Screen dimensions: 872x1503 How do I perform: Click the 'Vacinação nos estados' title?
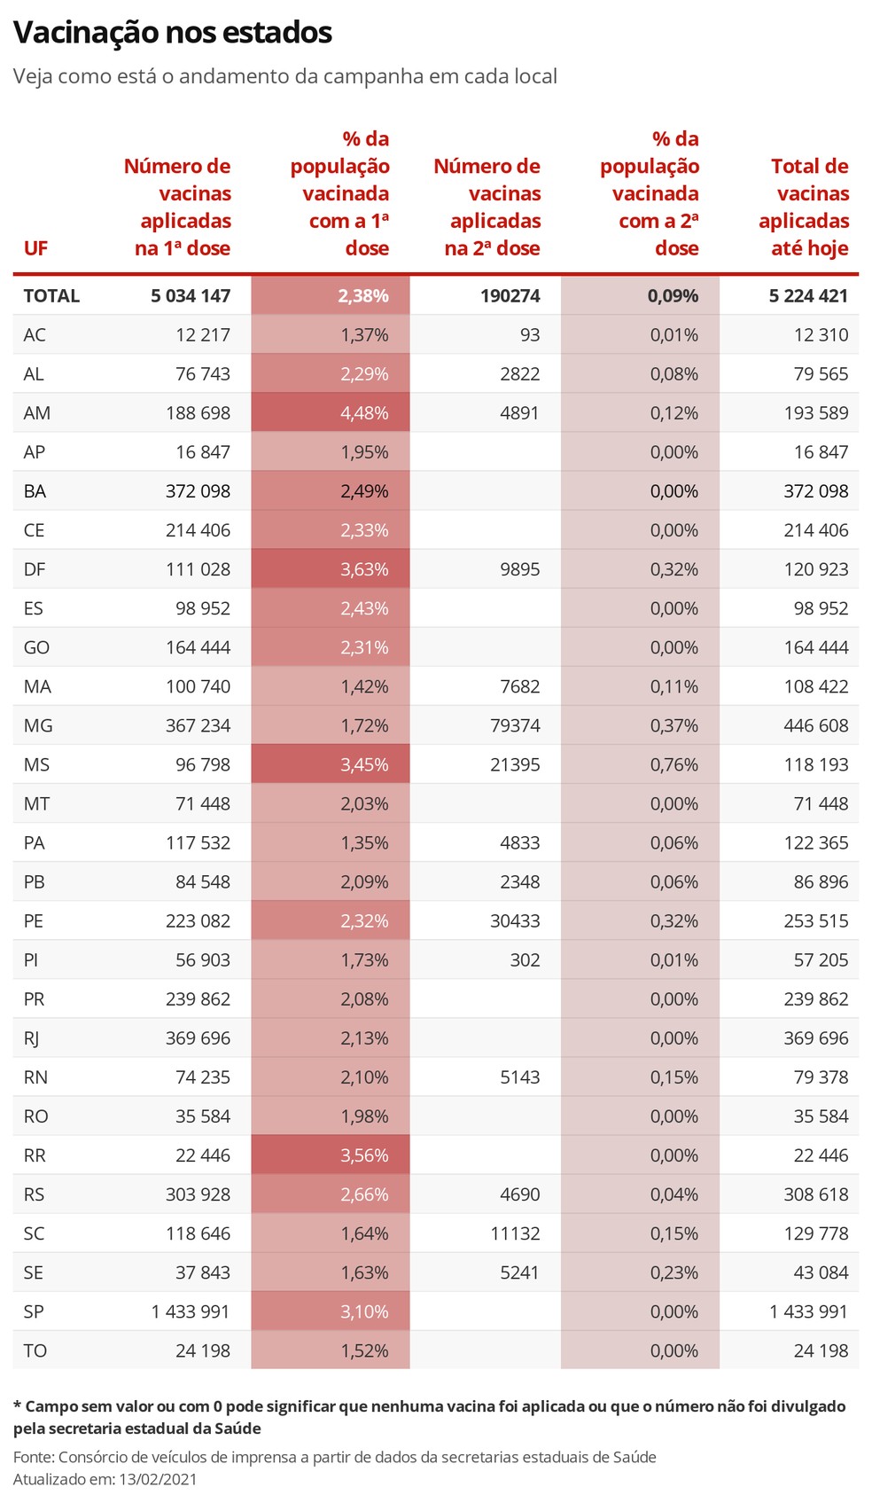[173, 33]
